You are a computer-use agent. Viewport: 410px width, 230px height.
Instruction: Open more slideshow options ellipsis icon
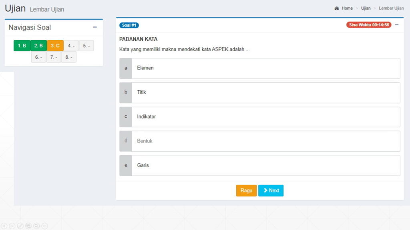44,226
